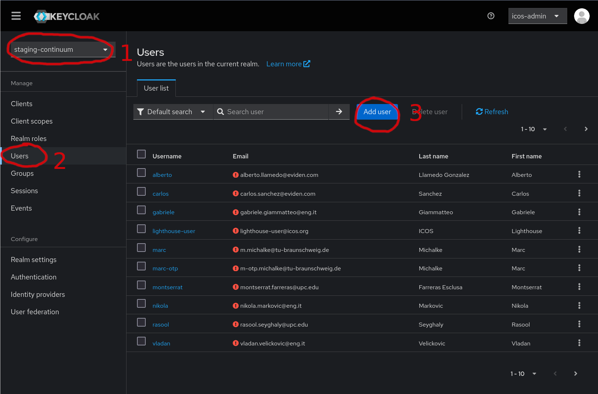
Task: Select the checkbox for user nikola
Action: (x=141, y=303)
